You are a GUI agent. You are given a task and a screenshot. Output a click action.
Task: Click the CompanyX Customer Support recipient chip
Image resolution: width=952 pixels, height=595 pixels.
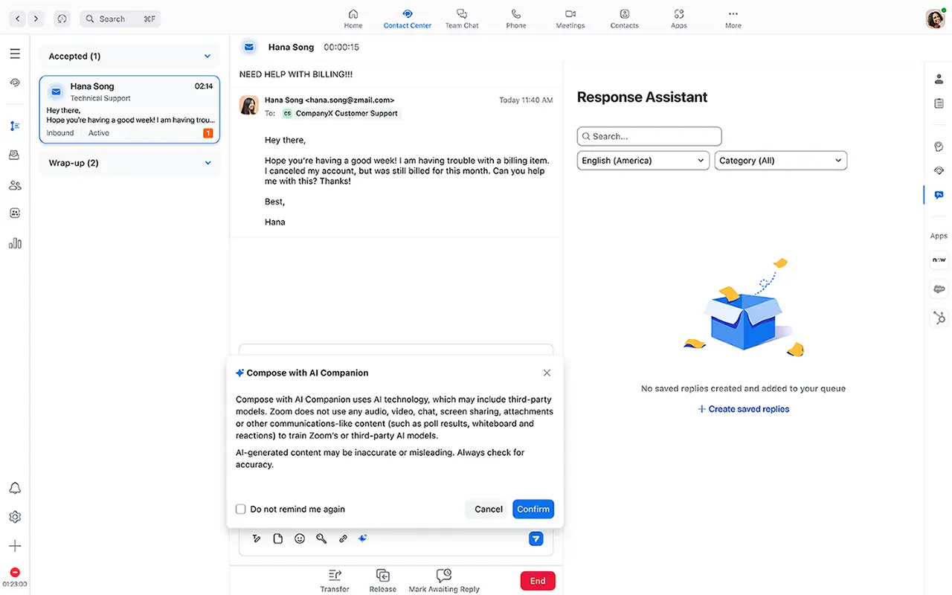click(341, 114)
